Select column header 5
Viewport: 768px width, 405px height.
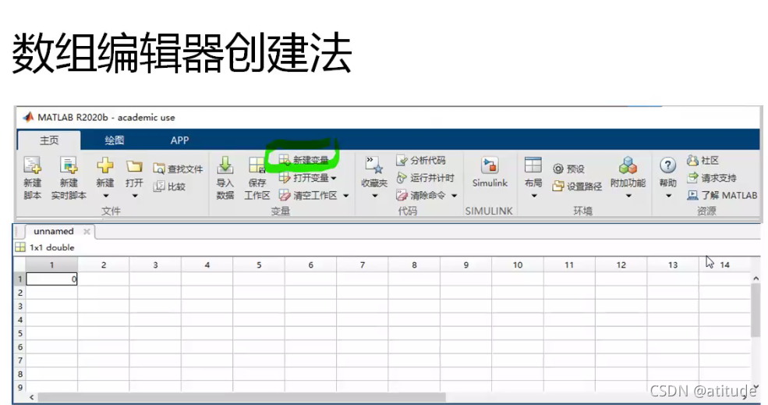(x=259, y=265)
